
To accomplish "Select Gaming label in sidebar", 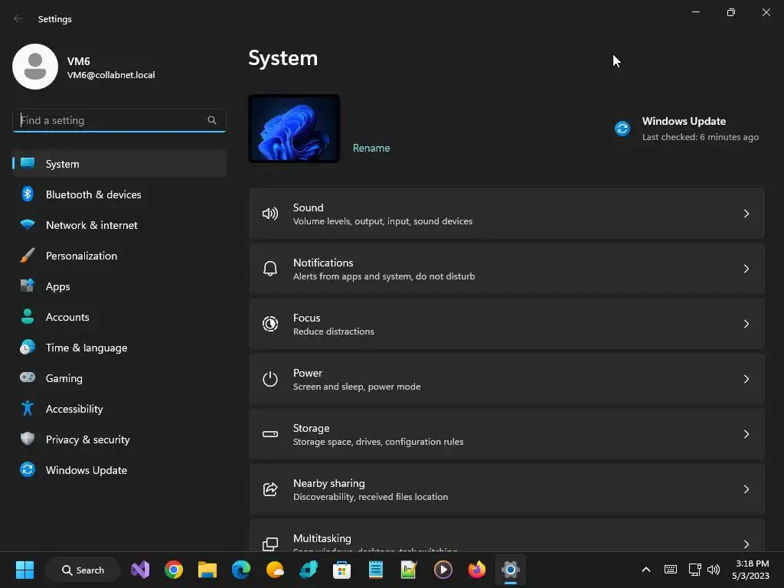I will (64, 378).
